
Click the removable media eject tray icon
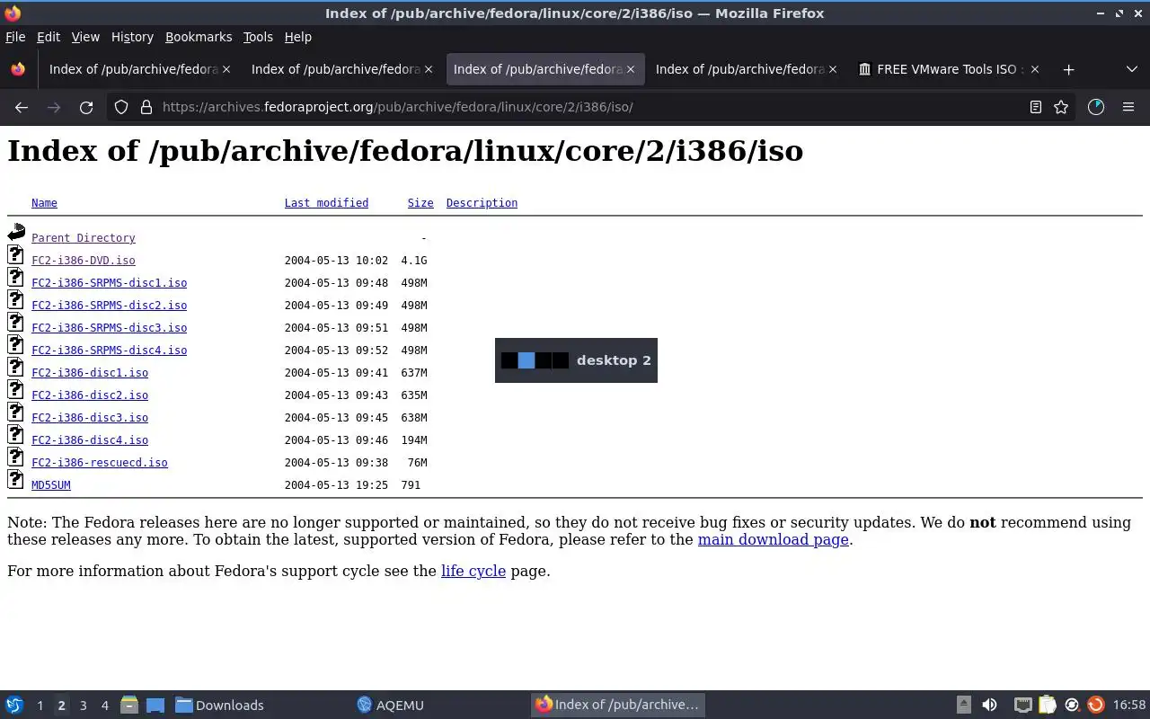(x=963, y=705)
